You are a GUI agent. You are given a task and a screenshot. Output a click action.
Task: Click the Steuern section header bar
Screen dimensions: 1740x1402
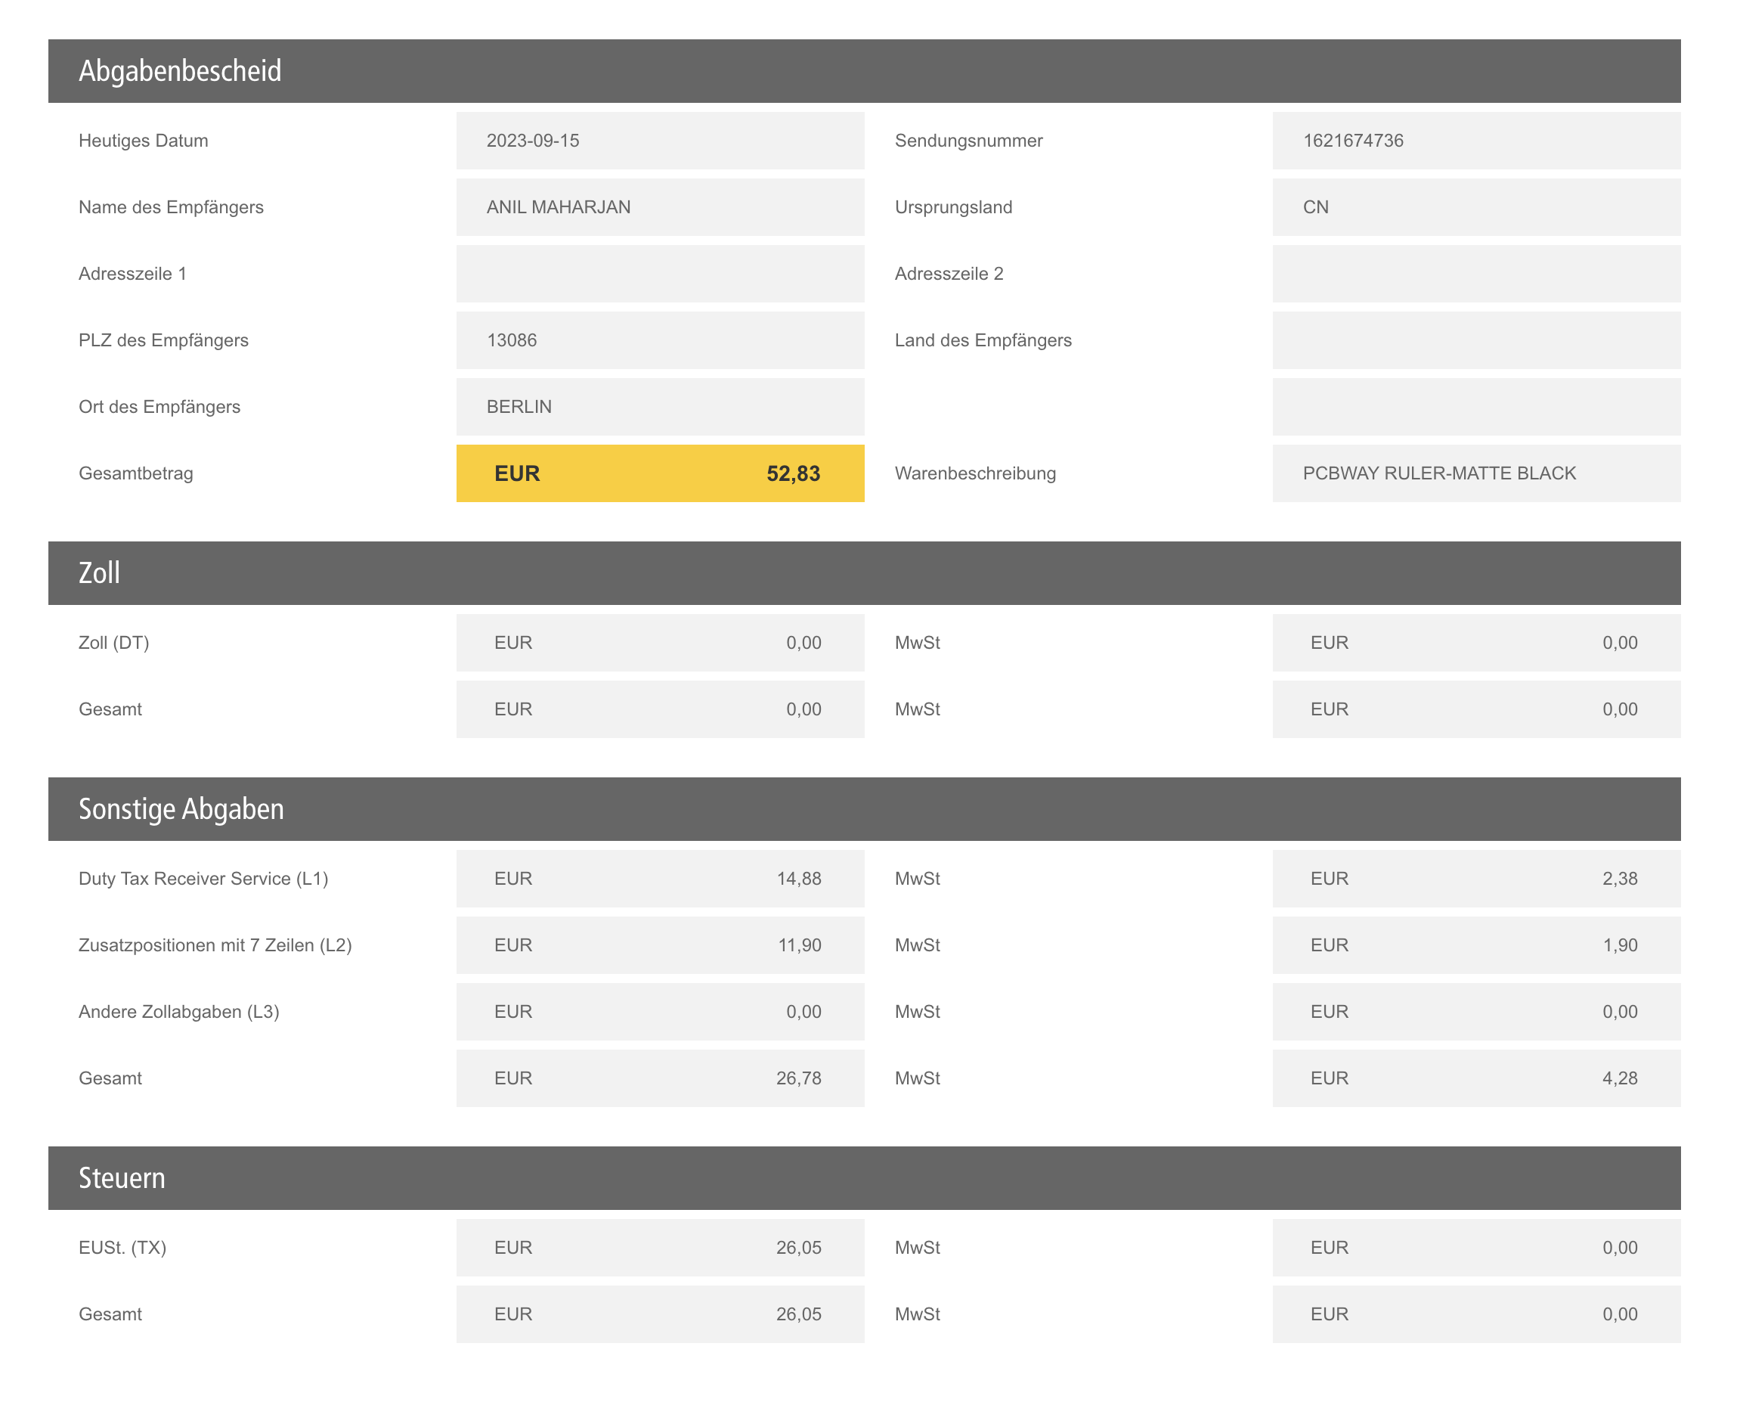coord(863,1177)
